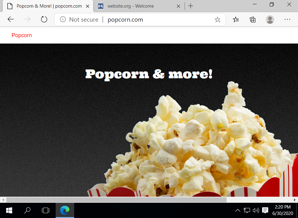298x218 pixels.
Task: Click the horizontal scrollbar thumb
Action: click(x=116, y=200)
